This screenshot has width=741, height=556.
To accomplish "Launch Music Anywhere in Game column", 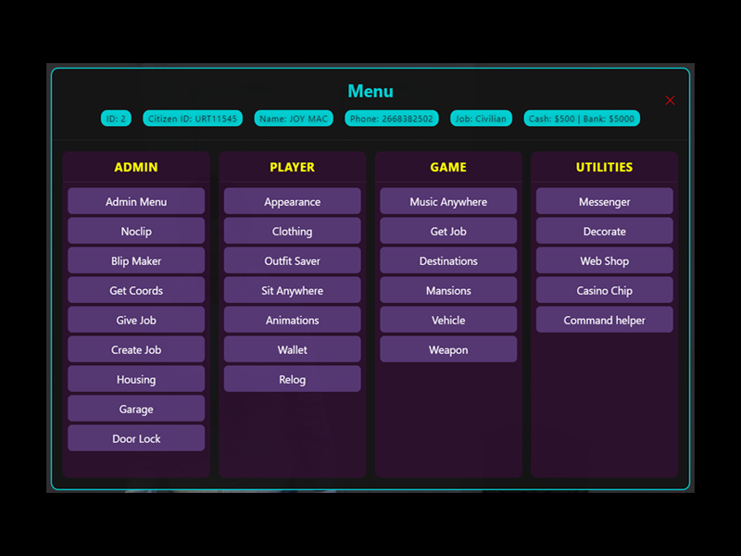I will 448,202.
